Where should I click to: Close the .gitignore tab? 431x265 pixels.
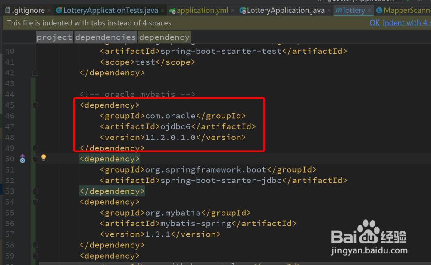point(49,10)
